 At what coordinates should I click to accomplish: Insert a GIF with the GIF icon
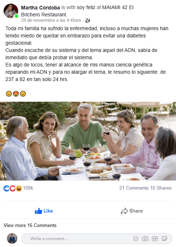[x=155, y=239]
